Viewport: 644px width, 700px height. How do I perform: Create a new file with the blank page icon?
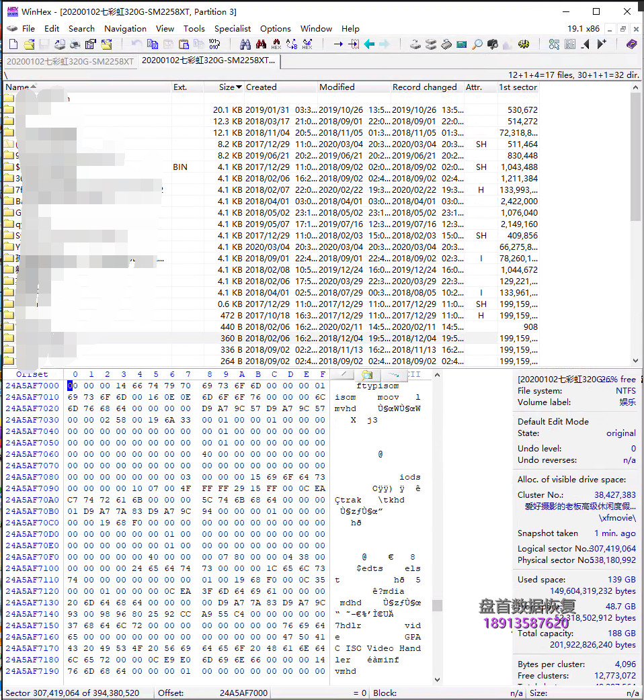(13, 44)
